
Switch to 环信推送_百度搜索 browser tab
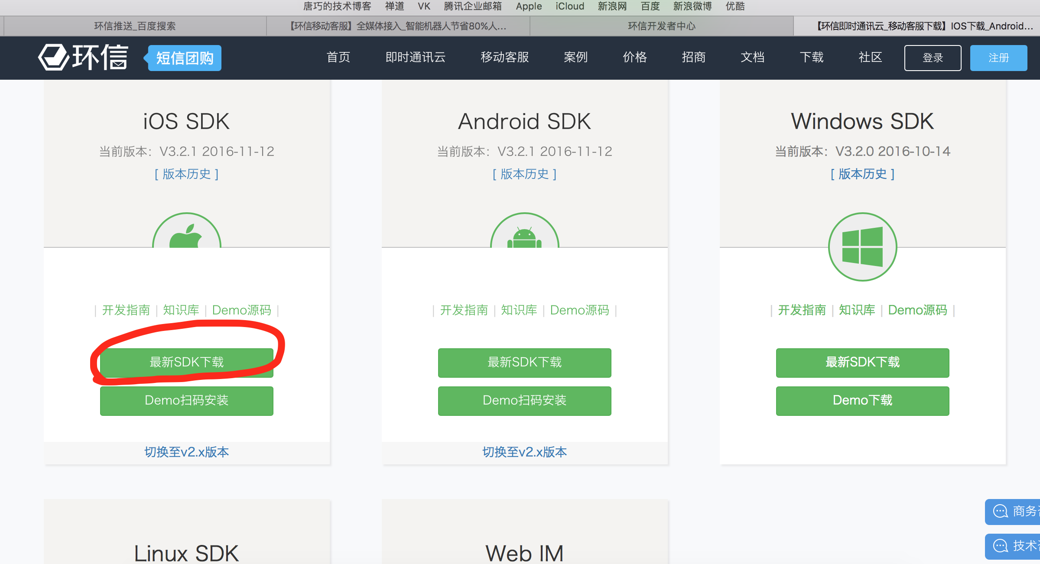135,26
